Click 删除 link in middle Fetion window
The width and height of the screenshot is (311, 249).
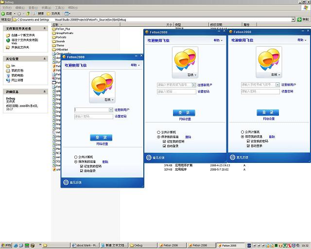click(x=188, y=137)
